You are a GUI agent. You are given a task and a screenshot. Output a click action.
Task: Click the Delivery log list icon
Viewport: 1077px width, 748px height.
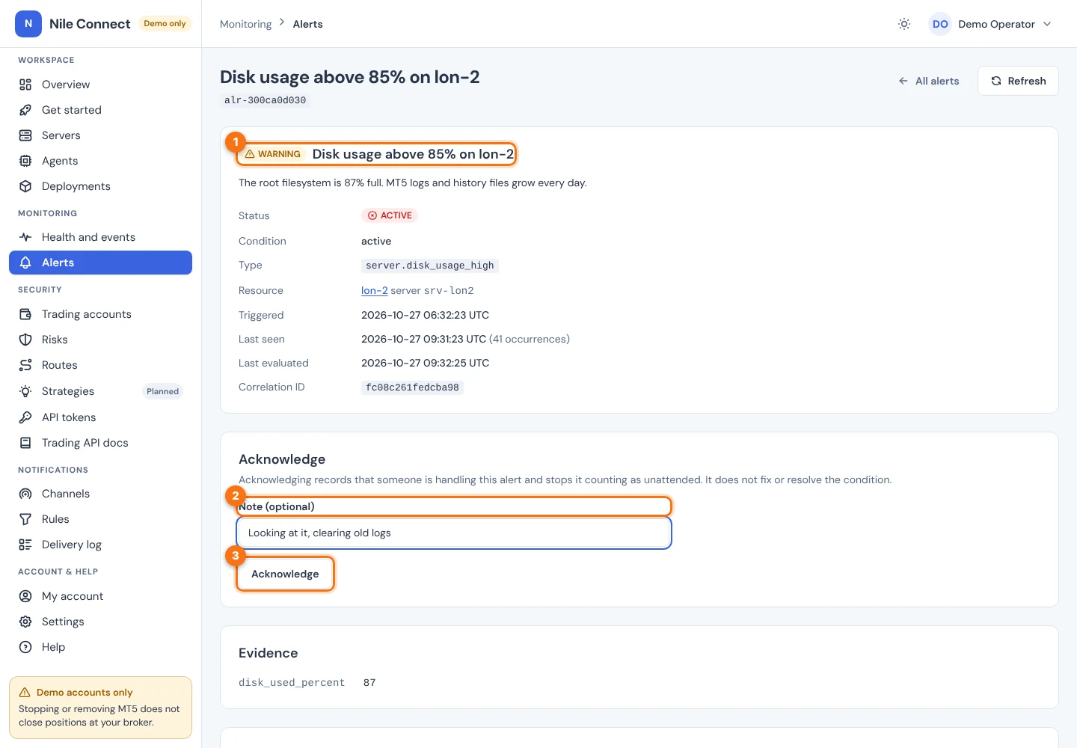25,545
